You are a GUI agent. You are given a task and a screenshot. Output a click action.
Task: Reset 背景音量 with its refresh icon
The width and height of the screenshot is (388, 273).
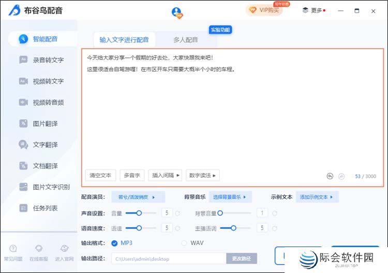pyautogui.click(x=274, y=213)
